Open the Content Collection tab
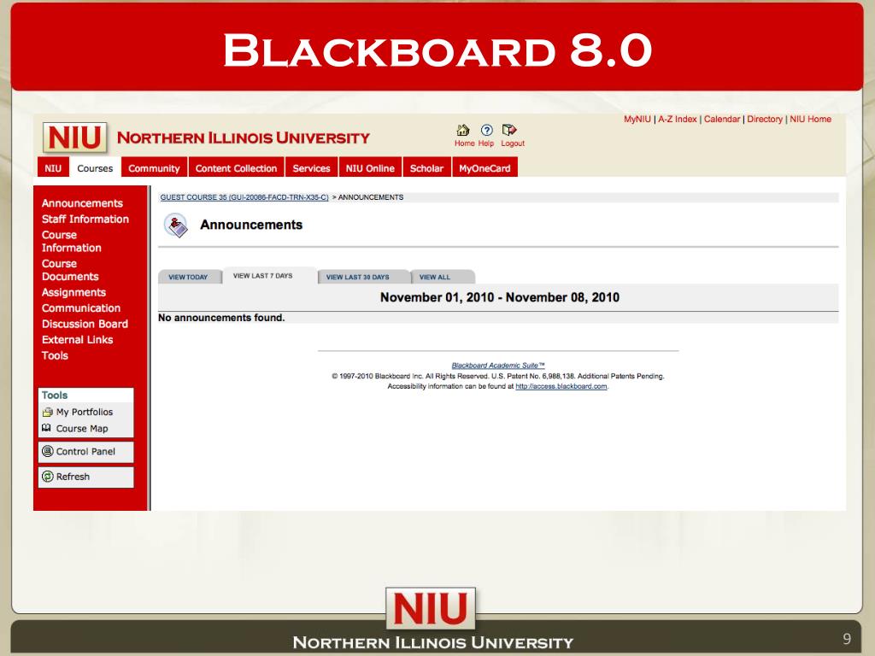 click(236, 168)
